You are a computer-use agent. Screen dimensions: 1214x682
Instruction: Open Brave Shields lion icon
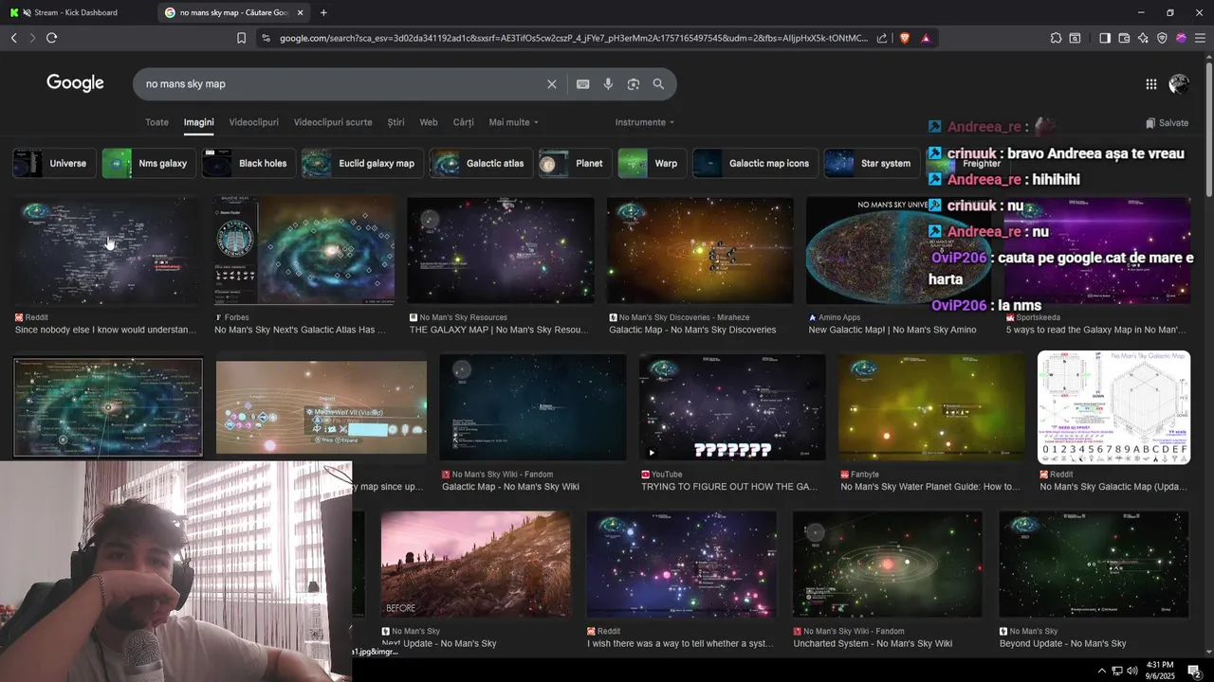904,38
